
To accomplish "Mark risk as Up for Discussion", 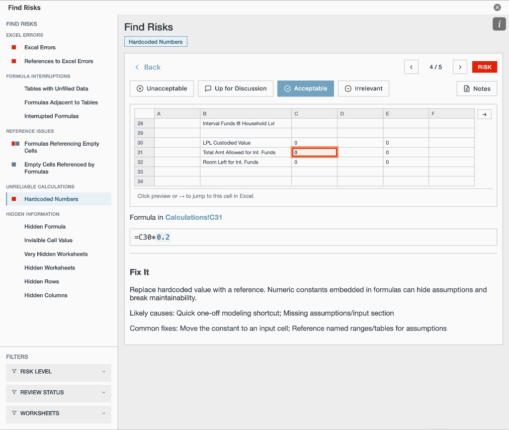I will (236, 88).
